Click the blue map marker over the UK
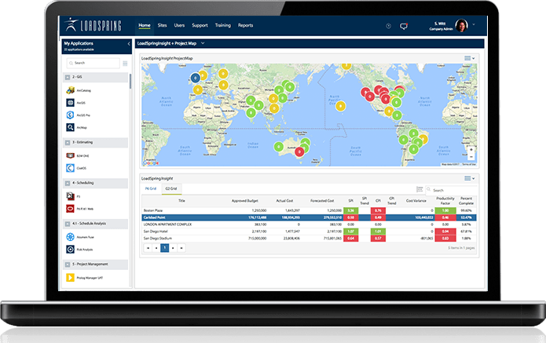Image resolution: width=546 pixels, height=343 pixels. pos(196,78)
